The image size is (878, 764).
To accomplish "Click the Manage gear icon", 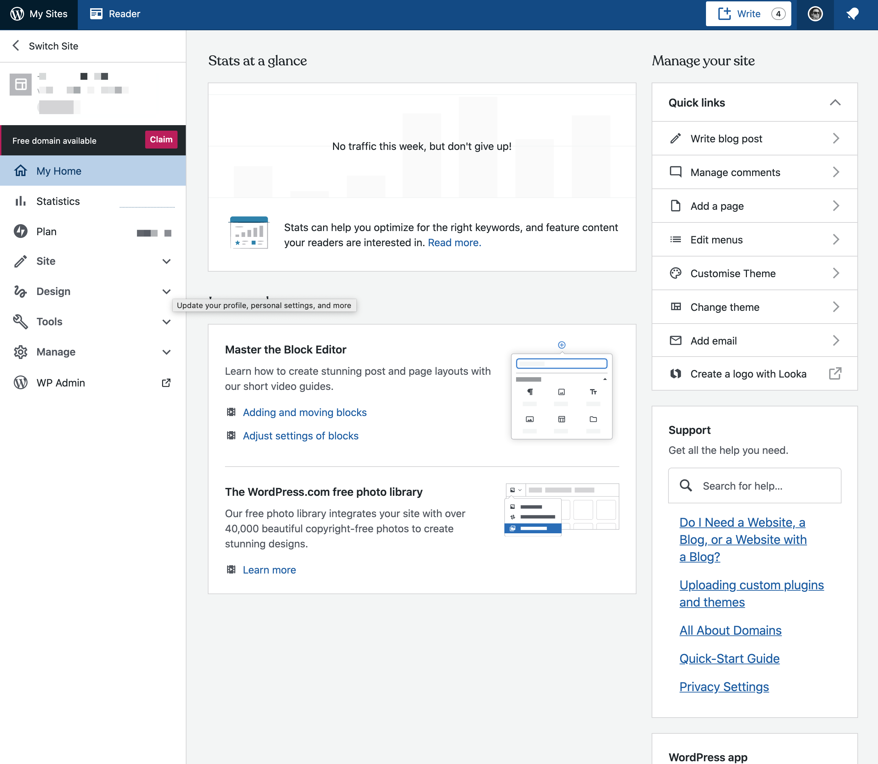I will click(21, 352).
